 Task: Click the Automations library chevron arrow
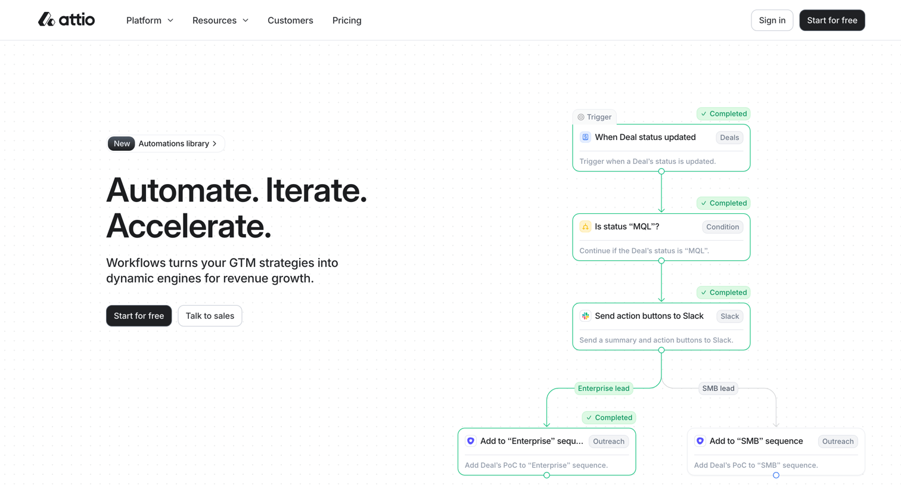pyautogui.click(x=215, y=144)
